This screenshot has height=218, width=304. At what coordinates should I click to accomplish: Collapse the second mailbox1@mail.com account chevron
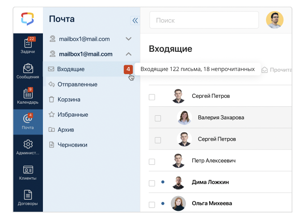click(x=129, y=54)
